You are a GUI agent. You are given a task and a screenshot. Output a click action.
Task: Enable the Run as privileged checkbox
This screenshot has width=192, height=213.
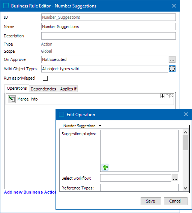point(45,78)
